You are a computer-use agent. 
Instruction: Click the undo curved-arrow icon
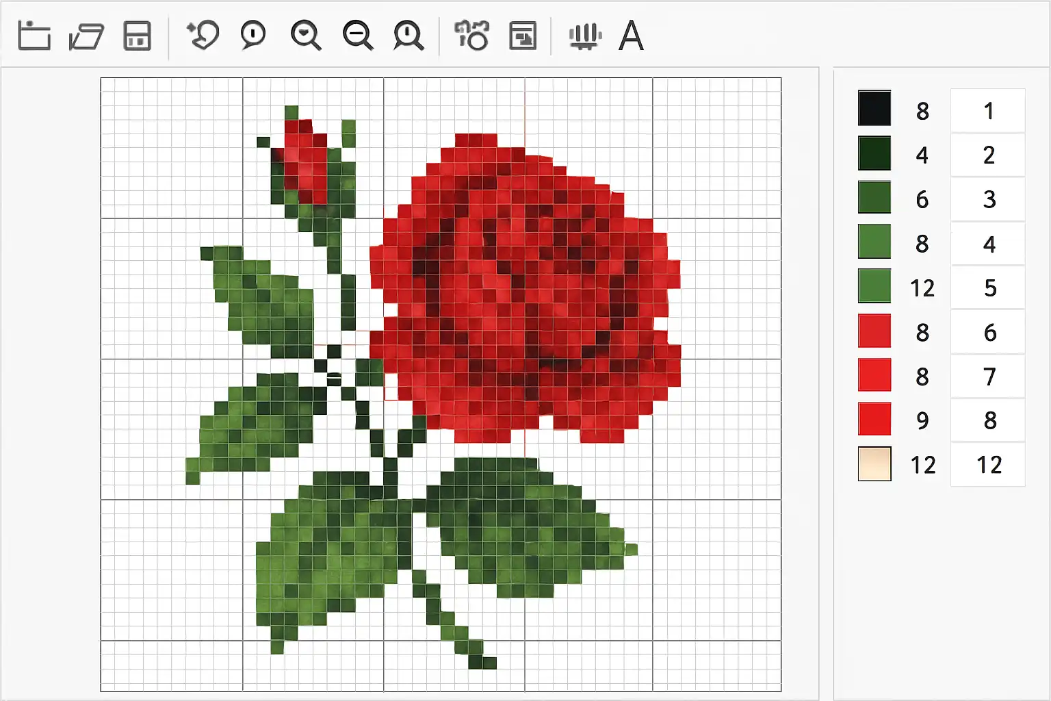(203, 36)
